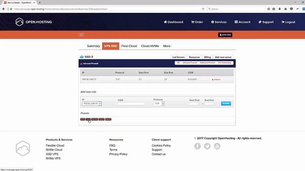
Task: Open the Protocol TCP dropdown
Action: 159,104
